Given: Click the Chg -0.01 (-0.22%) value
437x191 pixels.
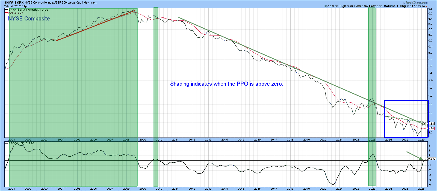Looking at the screenshot, I should click(x=412, y=6).
